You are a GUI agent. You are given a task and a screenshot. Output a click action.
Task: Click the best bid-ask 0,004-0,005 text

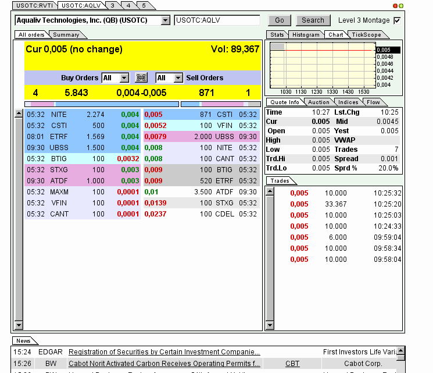click(x=141, y=93)
